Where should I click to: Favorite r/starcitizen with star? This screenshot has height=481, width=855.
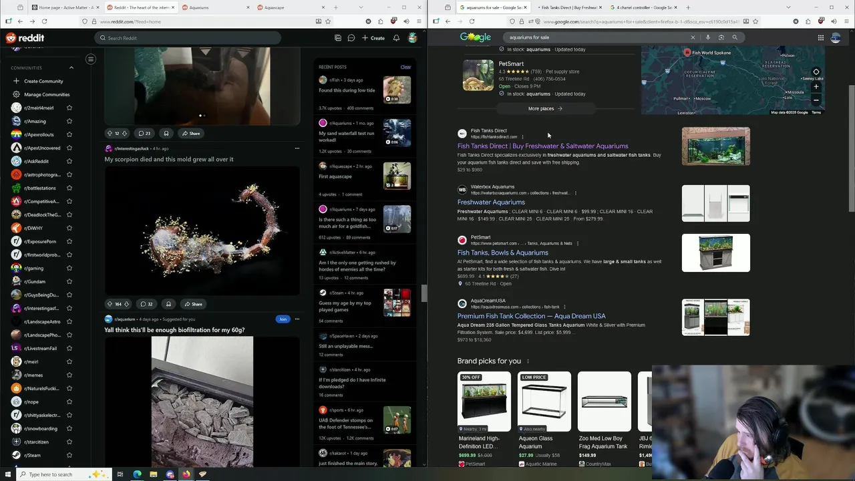69,442
